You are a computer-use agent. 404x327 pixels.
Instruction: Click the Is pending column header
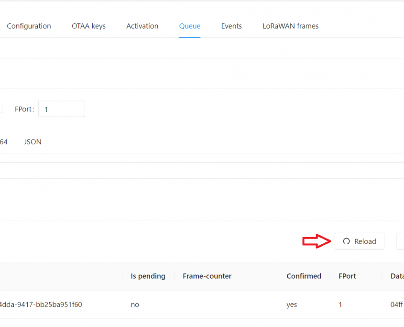click(x=148, y=276)
